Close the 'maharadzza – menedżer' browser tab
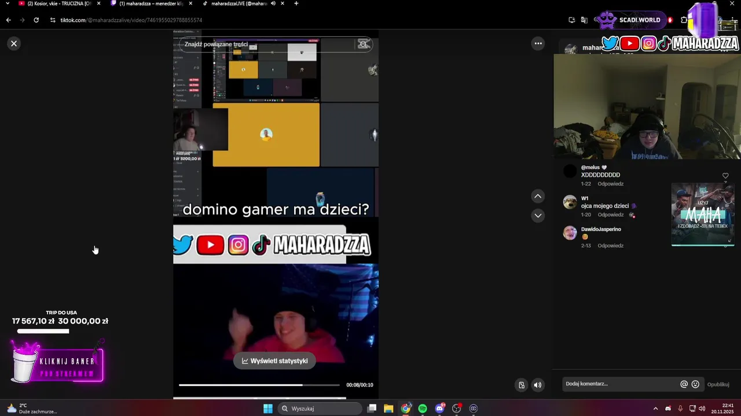This screenshot has width=741, height=416. (x=190, y=3)
